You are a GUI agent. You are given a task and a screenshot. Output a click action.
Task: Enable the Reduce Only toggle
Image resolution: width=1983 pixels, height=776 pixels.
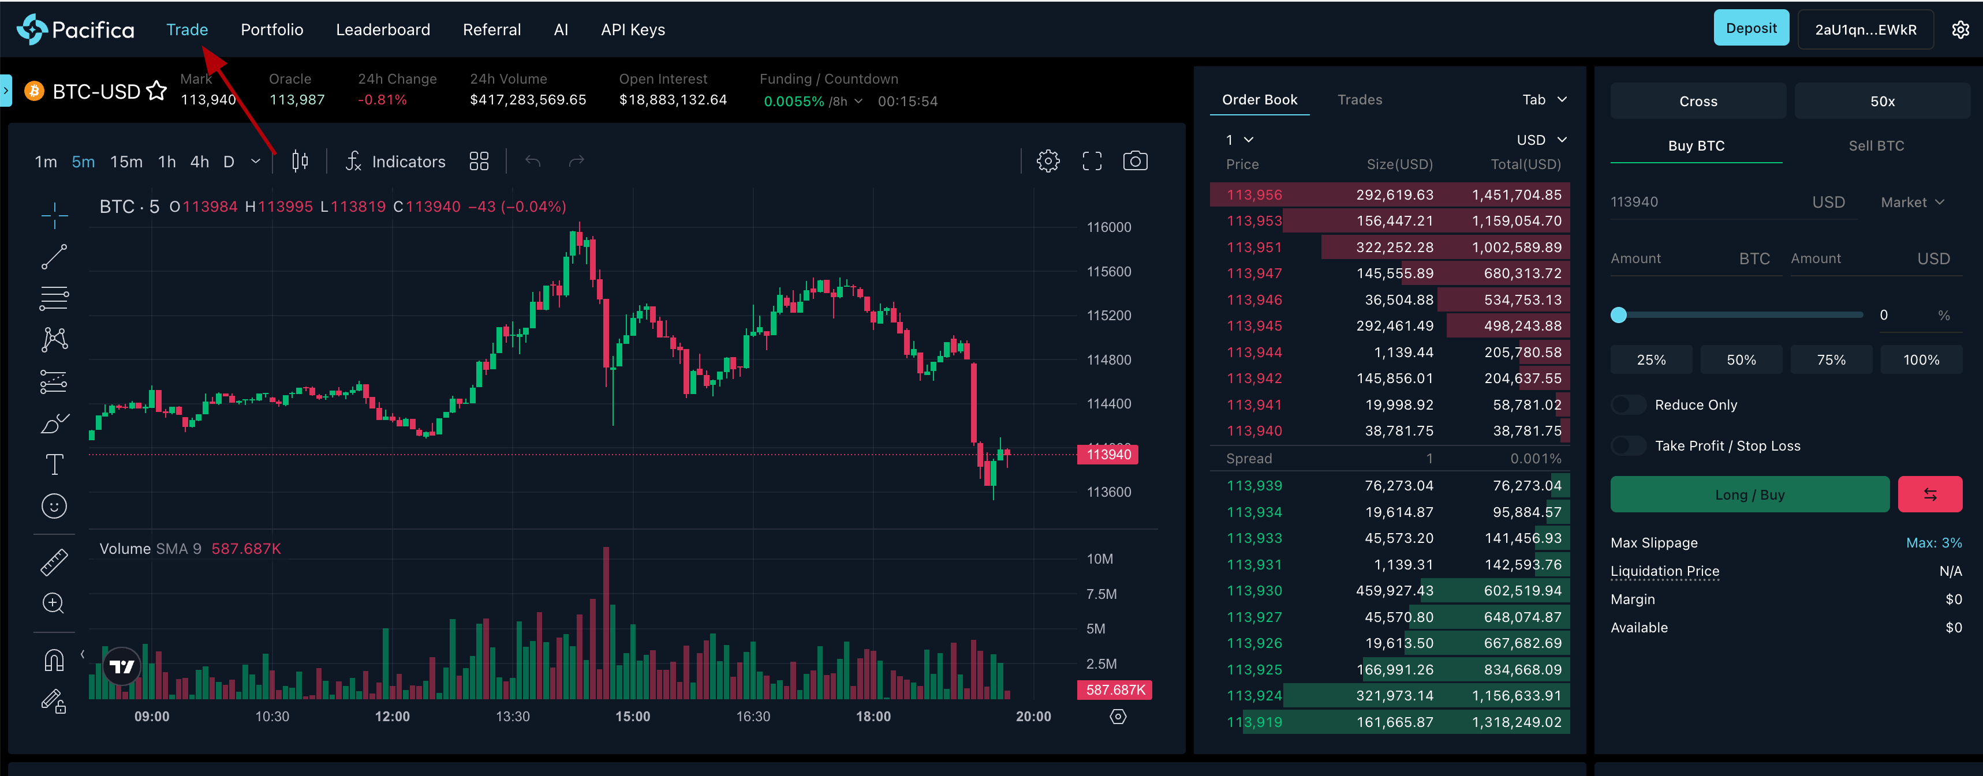point(1628,404)
